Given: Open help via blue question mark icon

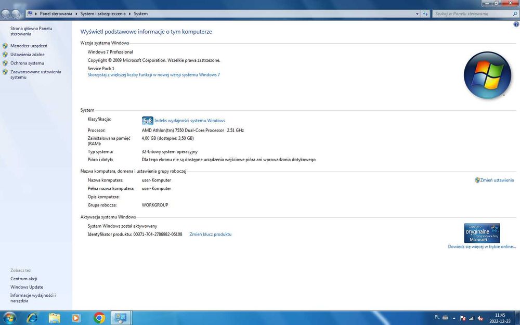Looking at the screenshot, I should (x=516, y=24).
